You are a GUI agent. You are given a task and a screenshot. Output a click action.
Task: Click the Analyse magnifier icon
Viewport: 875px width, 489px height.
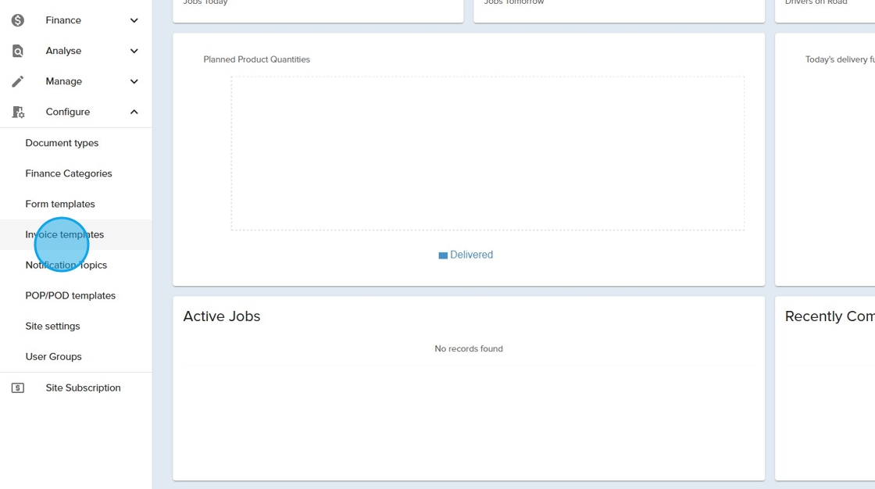[18, 51]
